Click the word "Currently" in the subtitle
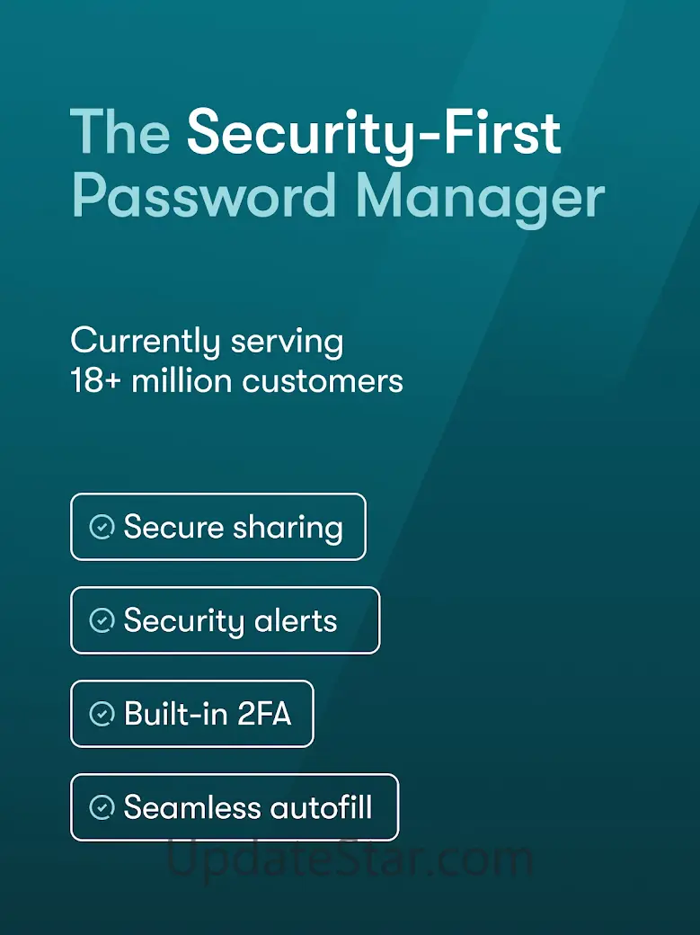 [145, 342]
